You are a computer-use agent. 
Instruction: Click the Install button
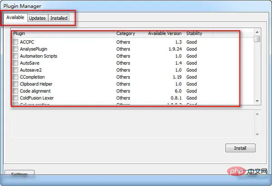pos(240,148)
